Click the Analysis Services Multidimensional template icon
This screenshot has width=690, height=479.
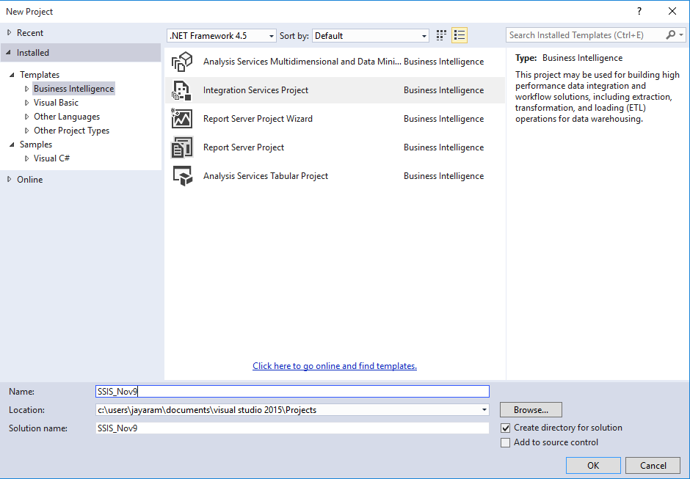click(181, 61)
